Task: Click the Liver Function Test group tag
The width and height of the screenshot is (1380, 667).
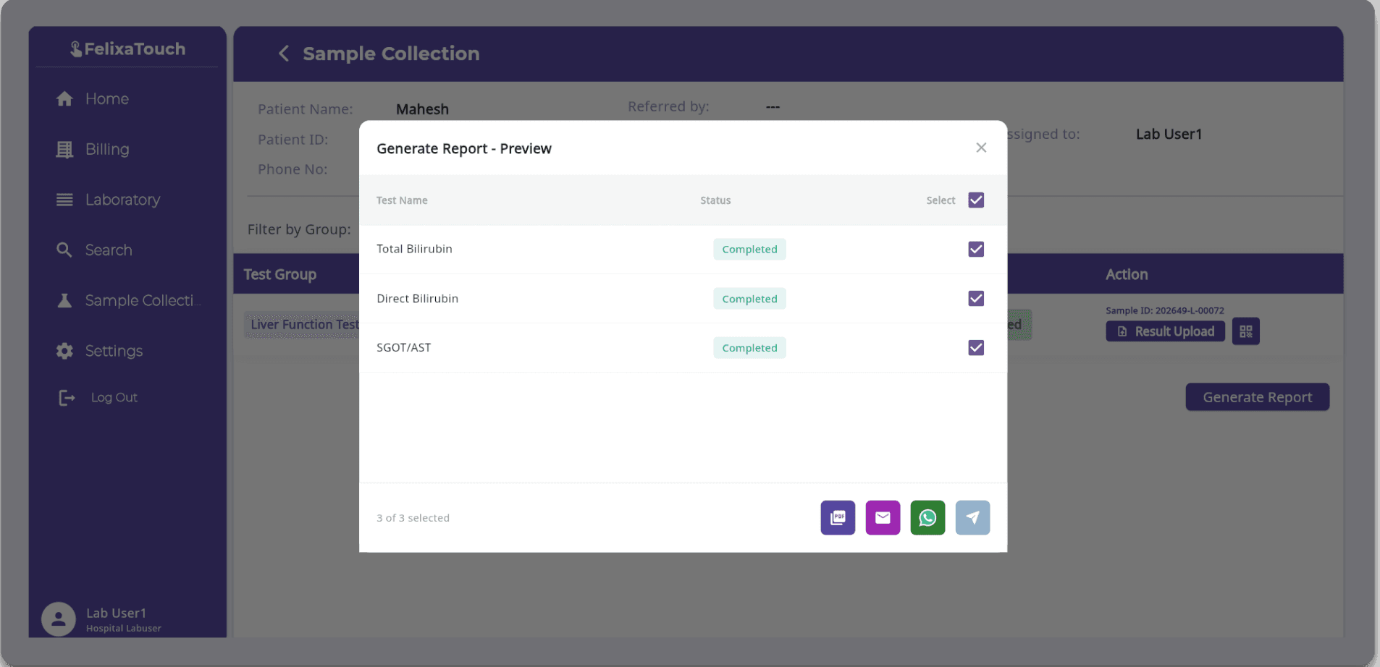Action: click(303, 325)
